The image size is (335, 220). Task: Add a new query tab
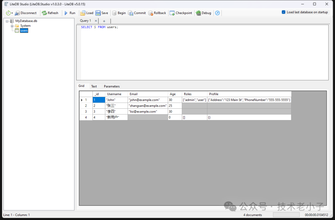(104, 21)
